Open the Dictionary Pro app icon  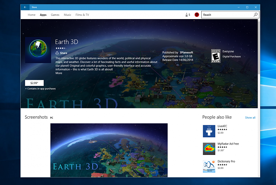pos(209,166)
